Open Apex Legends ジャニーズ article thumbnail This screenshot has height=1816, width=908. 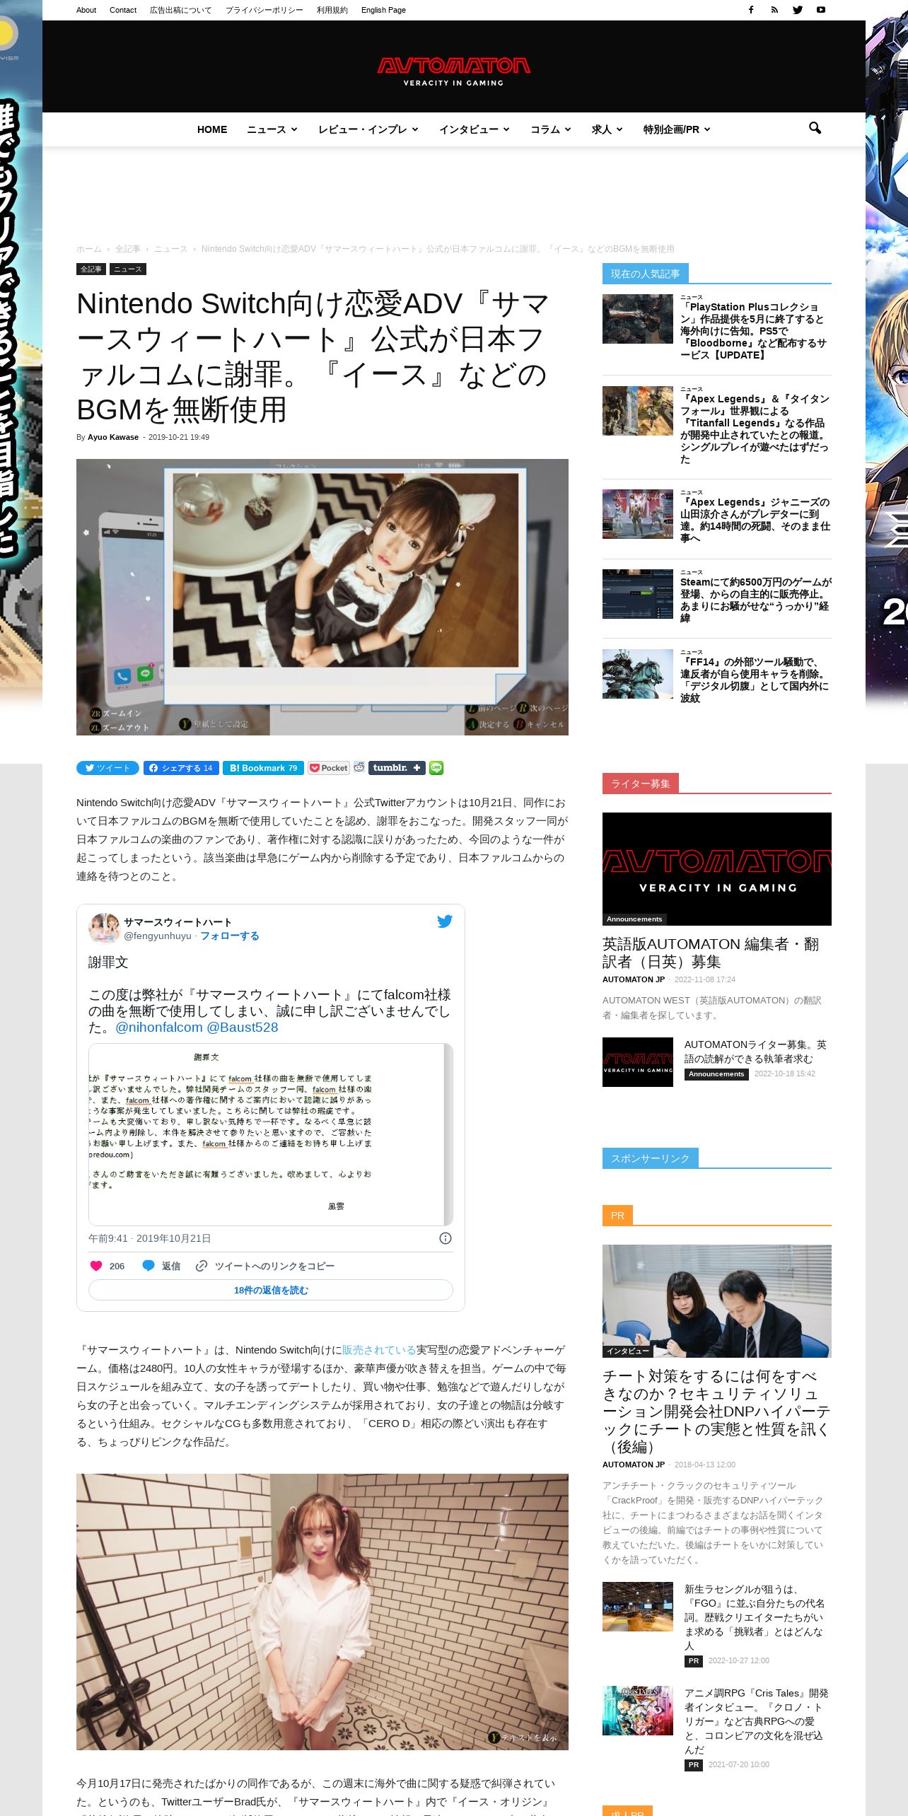click(x=638, y=513)
